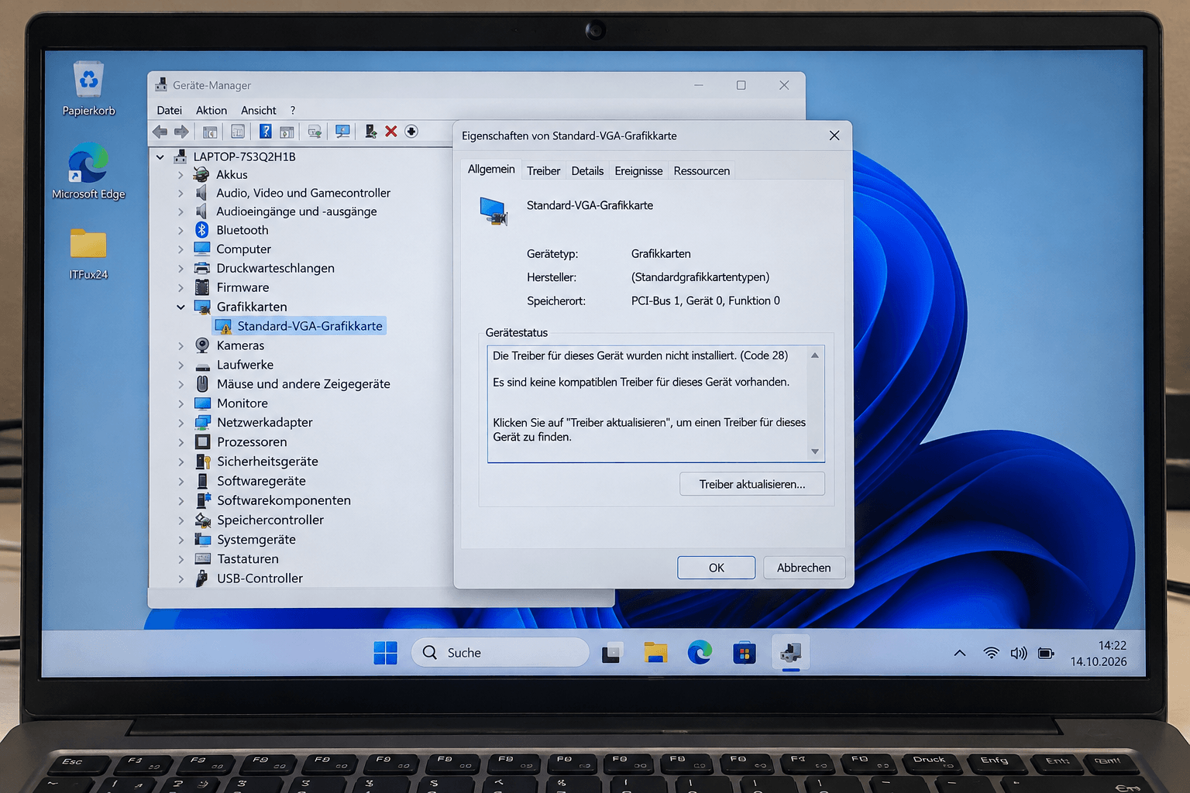
Task: Click the forward arrow in Geräte-Manager toolbar
Action: coord(181,132)
